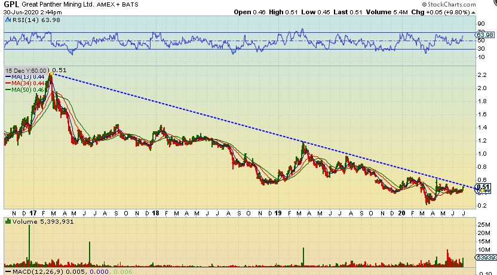Click the Volume 5,393,931 legend label
Image resolution: width=497 pixels, height=275 pixels.
click(43, 221)
